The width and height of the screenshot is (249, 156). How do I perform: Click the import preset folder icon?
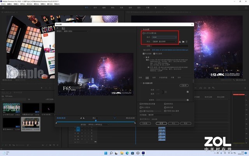(x=183, y=41)
